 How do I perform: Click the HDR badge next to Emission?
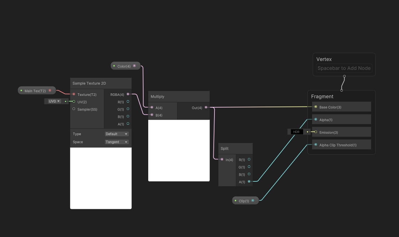point(296,132)
